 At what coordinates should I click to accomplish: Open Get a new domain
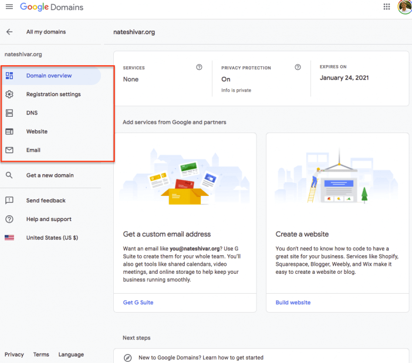point(50,175)
